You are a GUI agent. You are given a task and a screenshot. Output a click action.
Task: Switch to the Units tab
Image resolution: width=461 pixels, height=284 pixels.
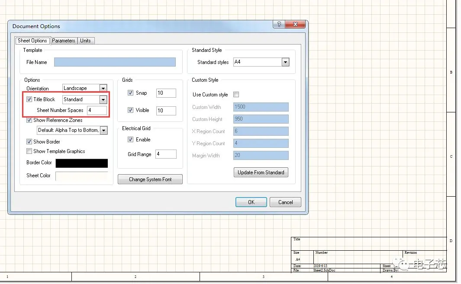point(86,41)
